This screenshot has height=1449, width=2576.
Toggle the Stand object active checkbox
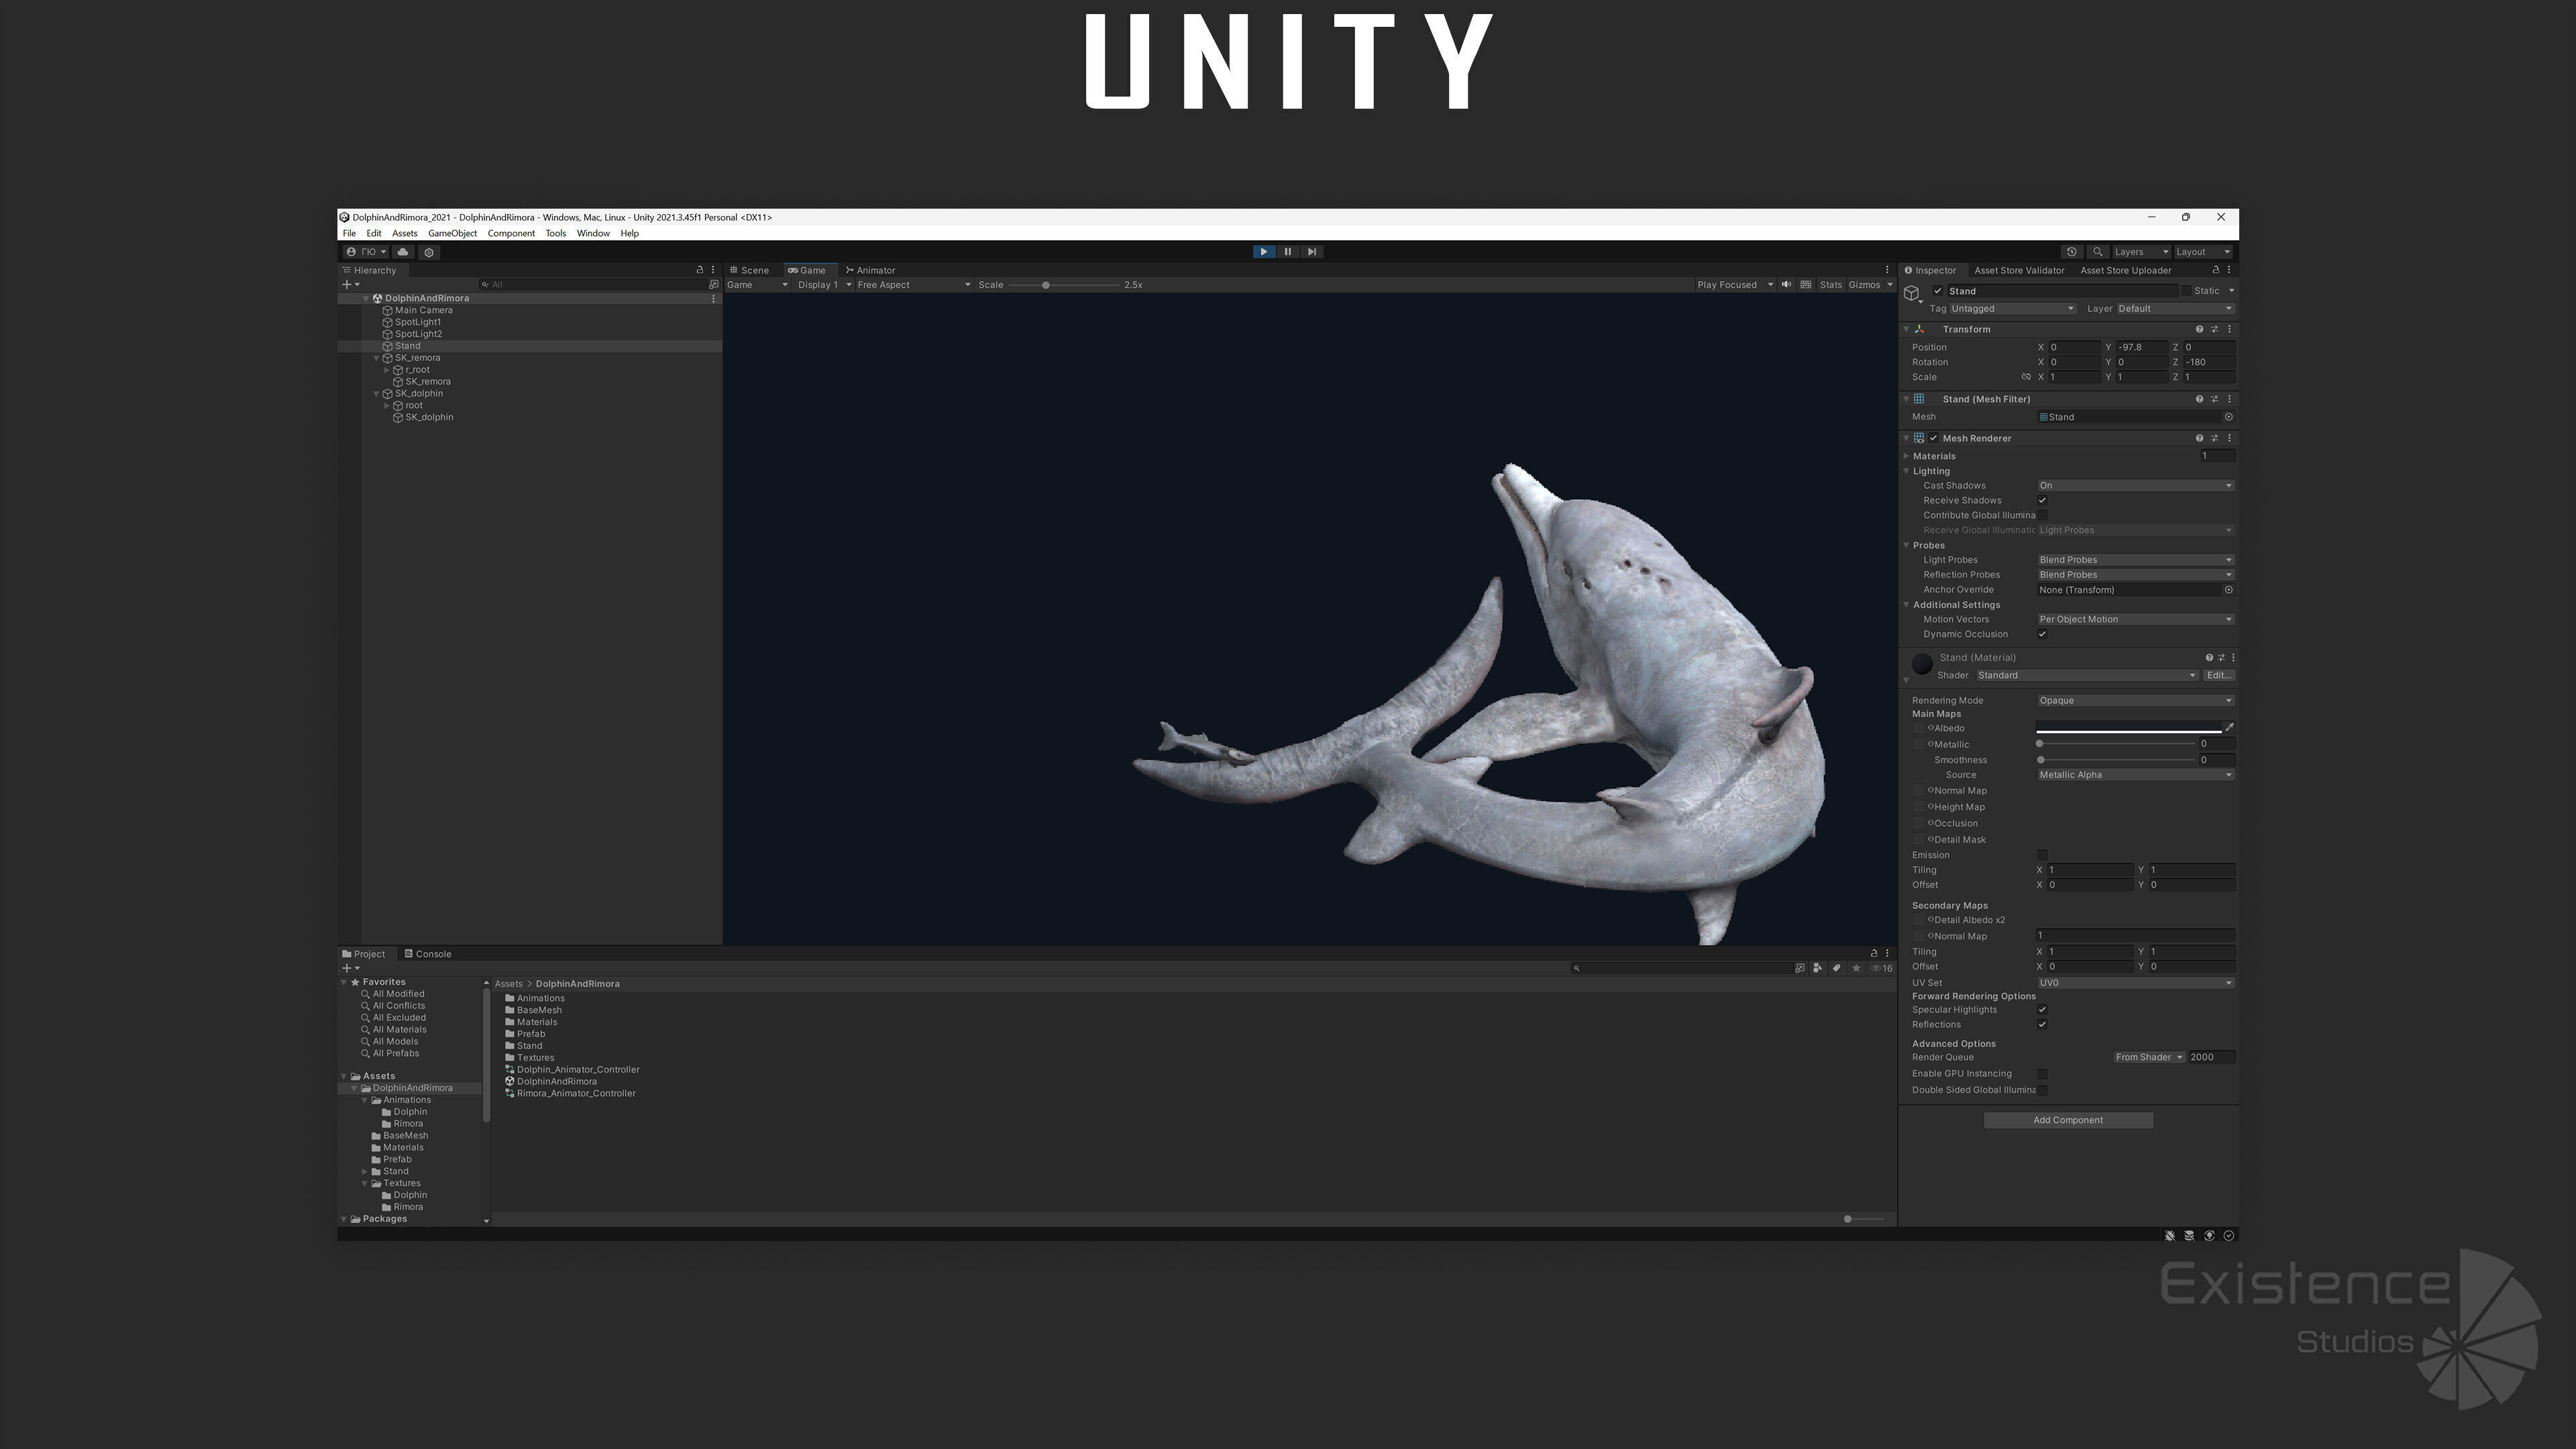coord(1938,291)
